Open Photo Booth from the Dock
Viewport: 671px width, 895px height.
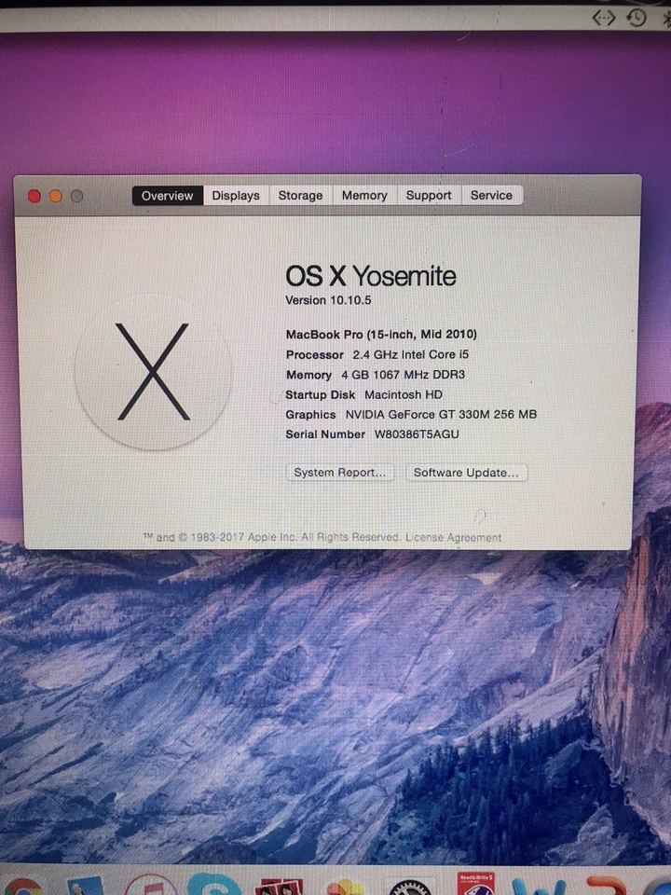pyautogui.click(x=279, y=888)
